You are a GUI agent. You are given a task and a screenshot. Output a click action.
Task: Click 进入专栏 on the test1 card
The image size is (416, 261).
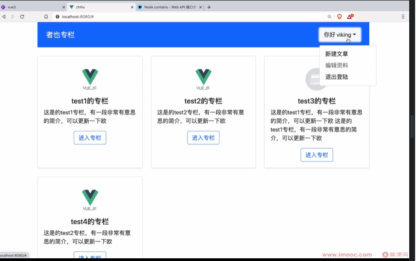(x=90, y=138)
